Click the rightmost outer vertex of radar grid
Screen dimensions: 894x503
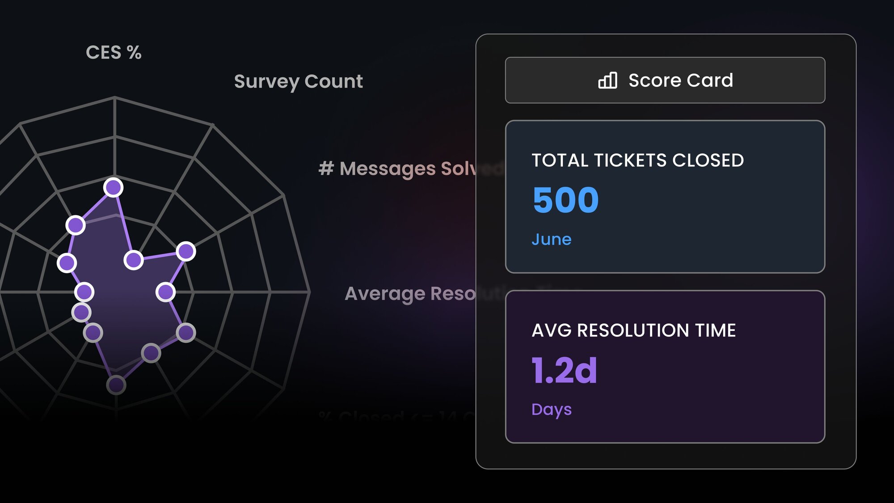(309, 292)
